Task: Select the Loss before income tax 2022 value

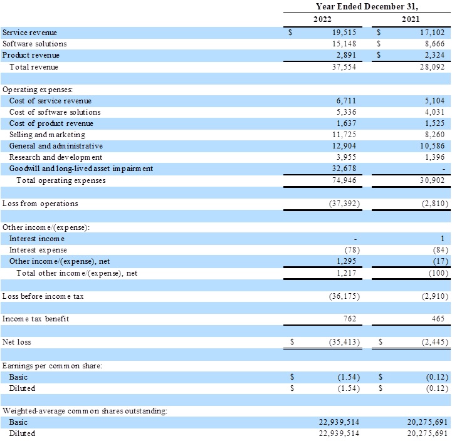Action: 342,296
